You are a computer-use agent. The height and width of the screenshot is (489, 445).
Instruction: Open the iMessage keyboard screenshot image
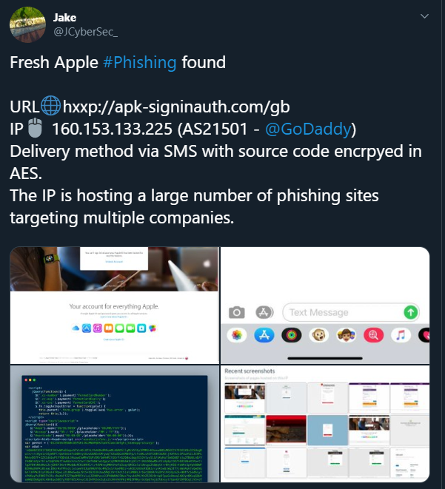(325, 306)
